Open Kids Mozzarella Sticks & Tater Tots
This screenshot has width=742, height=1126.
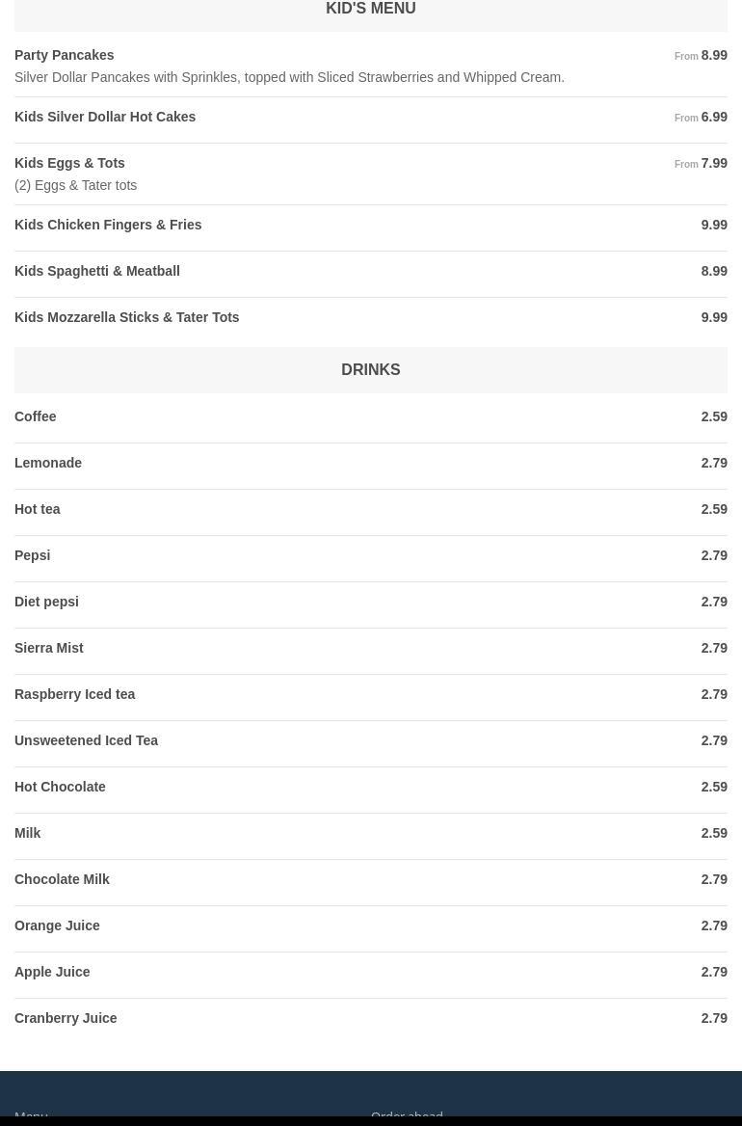click(126, 317)
